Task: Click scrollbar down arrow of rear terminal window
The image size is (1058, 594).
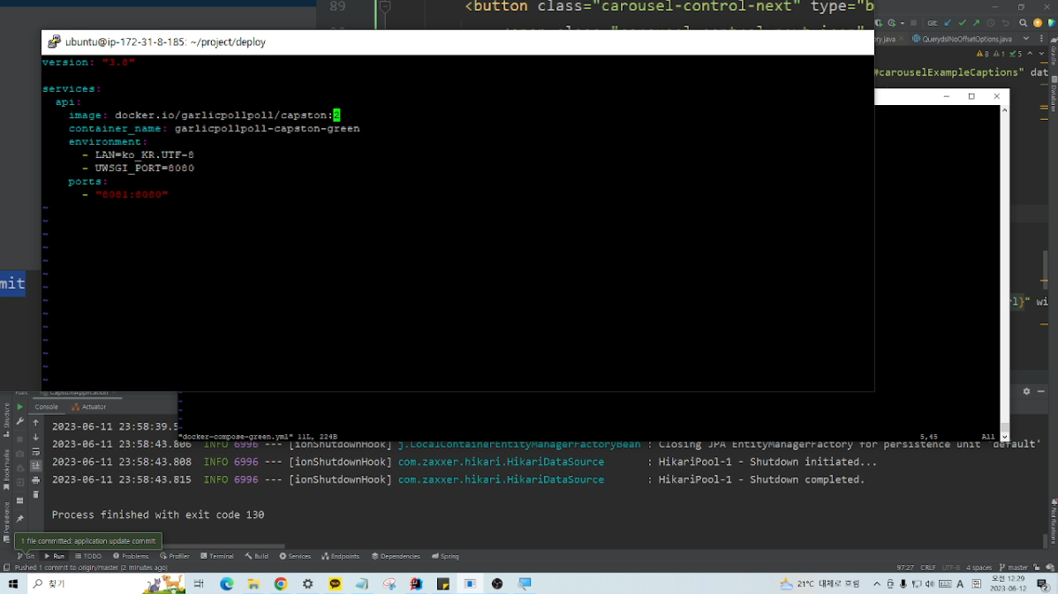Action: click(x=1004, y=436)
